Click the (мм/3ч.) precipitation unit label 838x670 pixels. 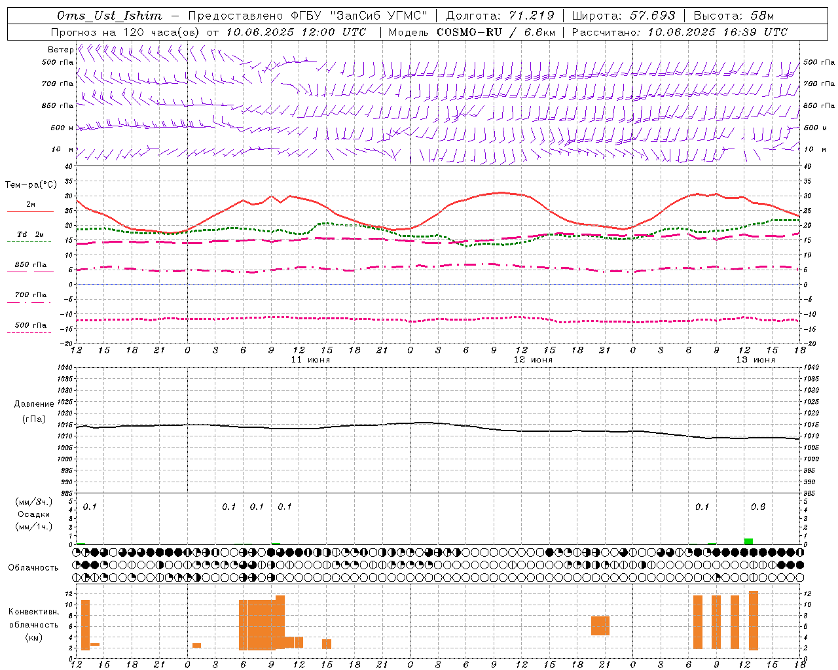coord(33,502)
